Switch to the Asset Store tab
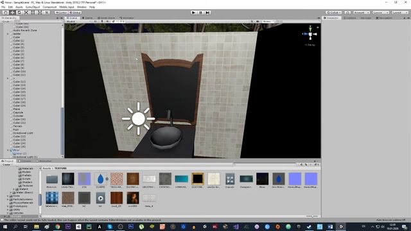Viewport: 411px width, 231px height. 106,18
